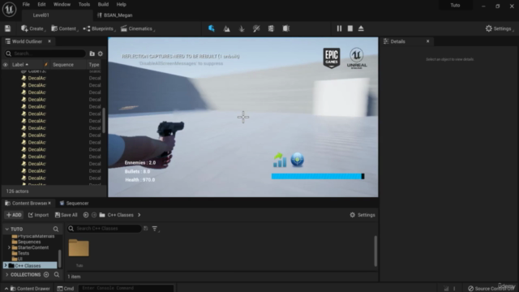Search collections with the magnifier icon
Screen dimensions: 519x292
tap(57, 274)
